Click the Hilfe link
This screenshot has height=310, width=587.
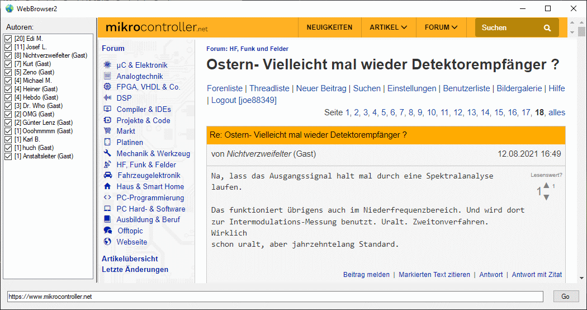point(557,88)
